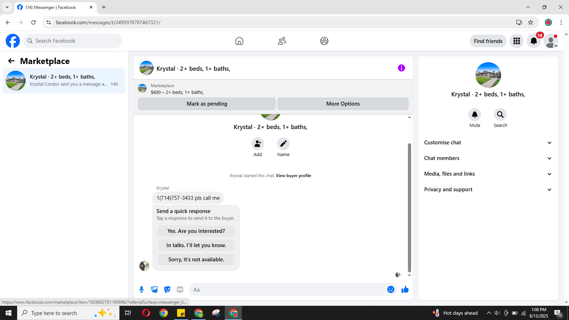Open the account profile avatar menu
This screenshot has height=320, width=569.
click(551, 41)
